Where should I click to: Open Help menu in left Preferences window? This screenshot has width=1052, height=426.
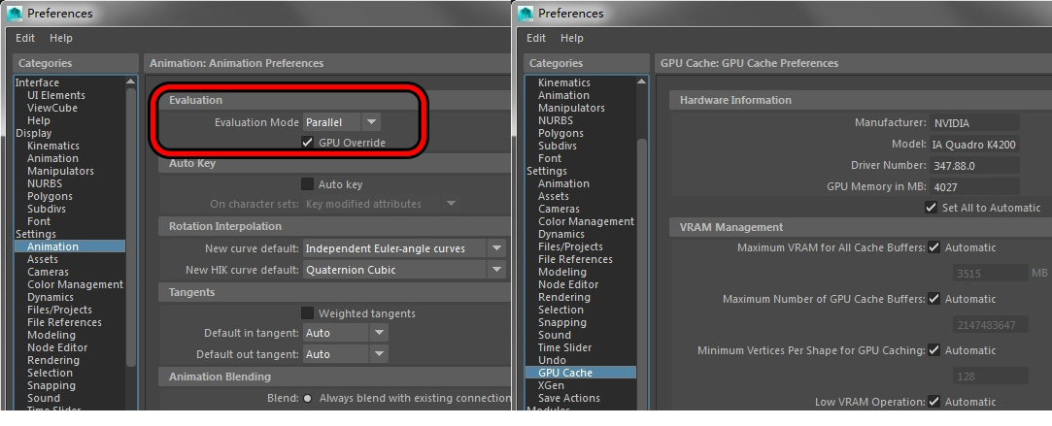click(61, 38)
